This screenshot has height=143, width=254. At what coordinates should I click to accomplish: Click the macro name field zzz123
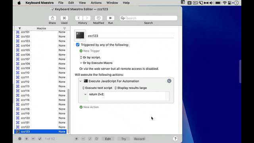click(x=131, y=36)
